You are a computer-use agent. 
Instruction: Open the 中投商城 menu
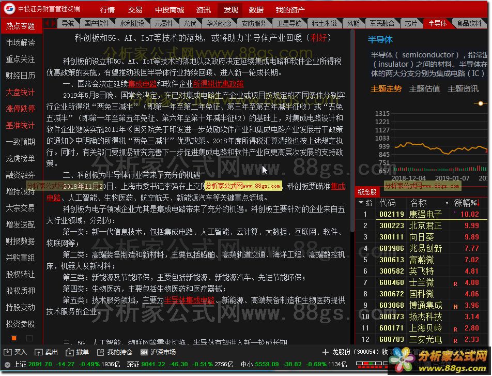(170, 10)
